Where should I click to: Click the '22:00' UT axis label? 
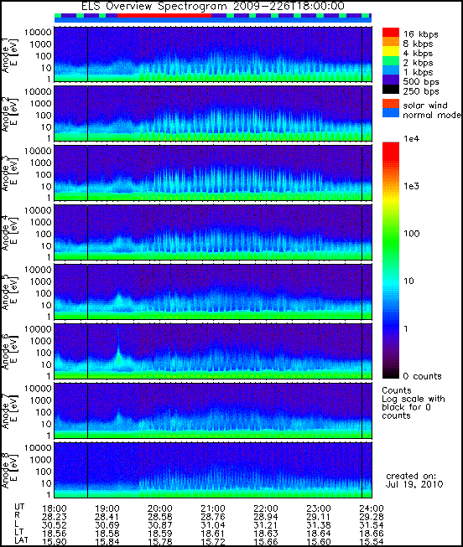tap(266, 508)
